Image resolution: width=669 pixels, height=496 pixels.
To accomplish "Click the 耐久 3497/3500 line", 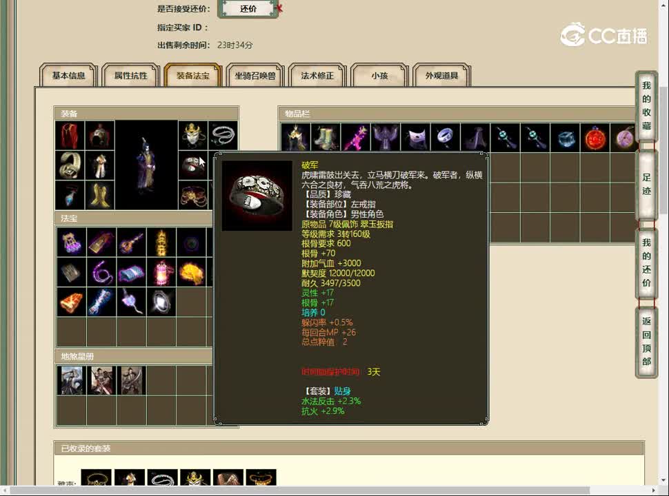I will (330, 283).
